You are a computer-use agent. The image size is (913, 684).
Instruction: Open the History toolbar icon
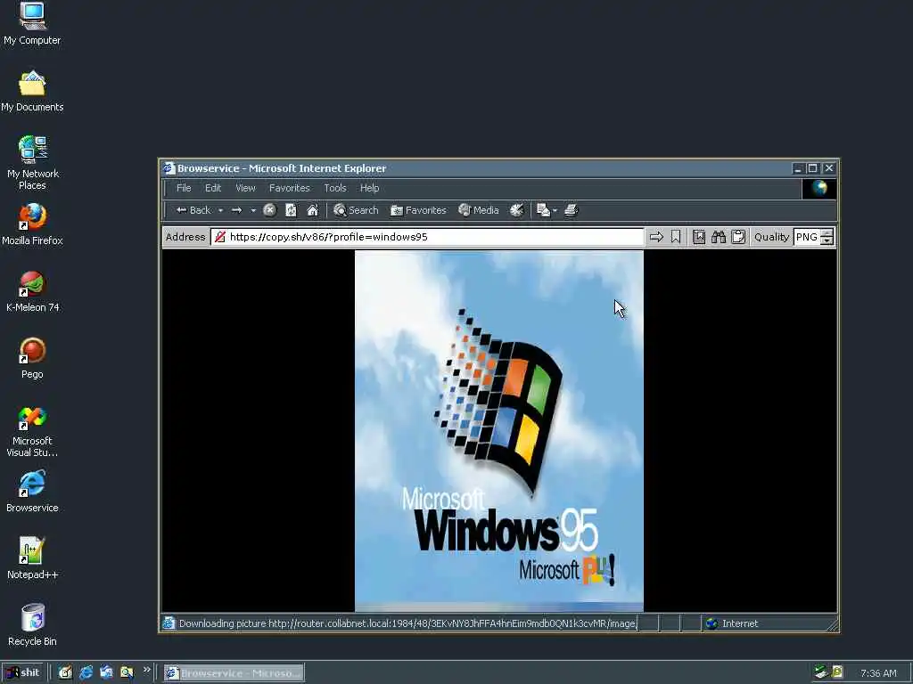[x=516, y=210]
